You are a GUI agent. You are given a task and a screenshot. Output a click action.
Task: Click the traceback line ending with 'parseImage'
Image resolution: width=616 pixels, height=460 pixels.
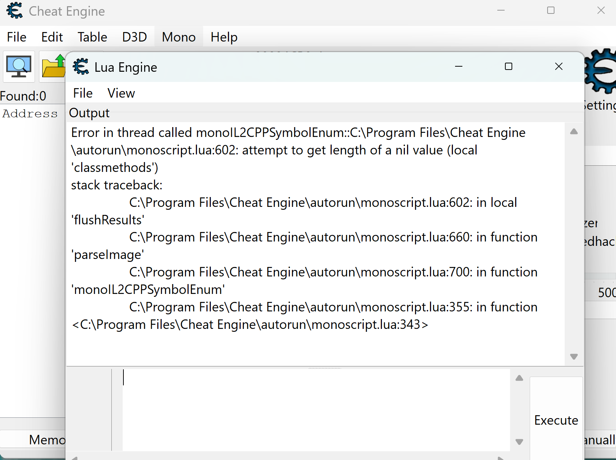pyautogui.click(x=108, y=255)
